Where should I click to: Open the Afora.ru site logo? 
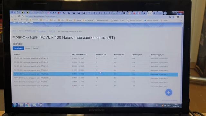pyautogui.click(x=23, y=22)
